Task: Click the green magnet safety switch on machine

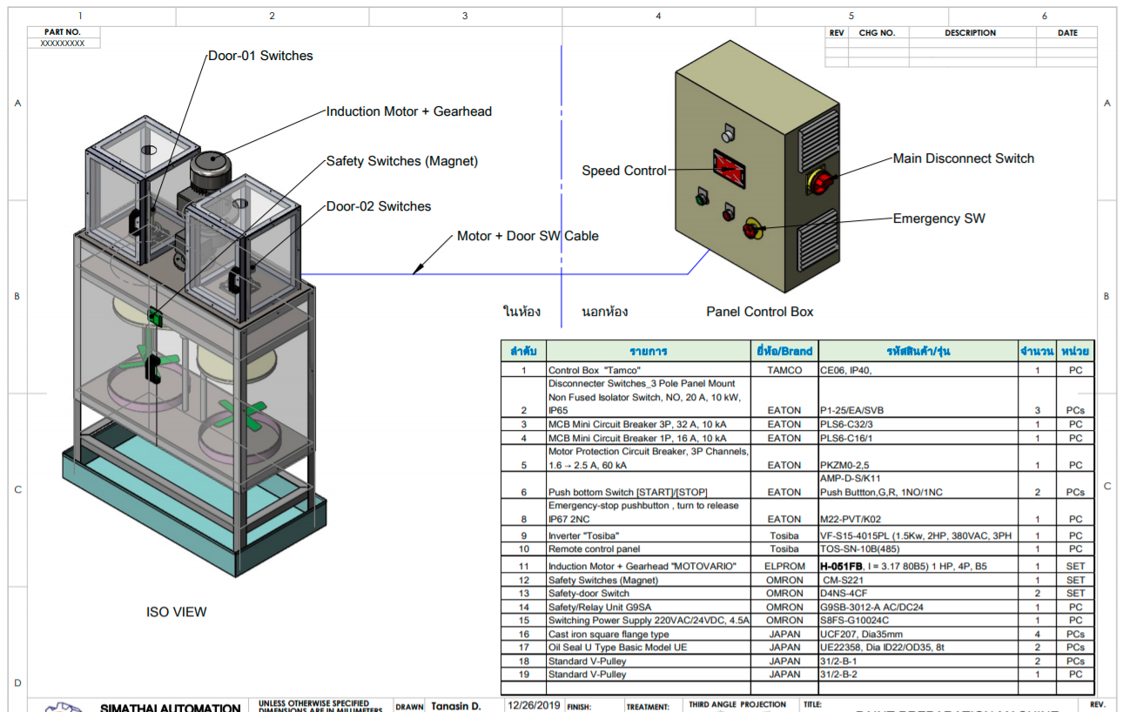Action: point(157,317)
